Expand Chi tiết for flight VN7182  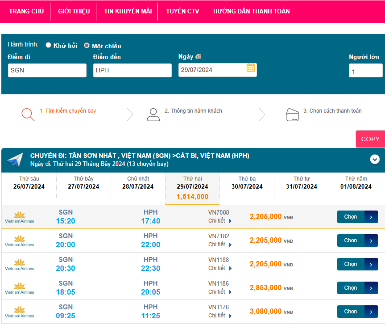[x=220, y=245]
